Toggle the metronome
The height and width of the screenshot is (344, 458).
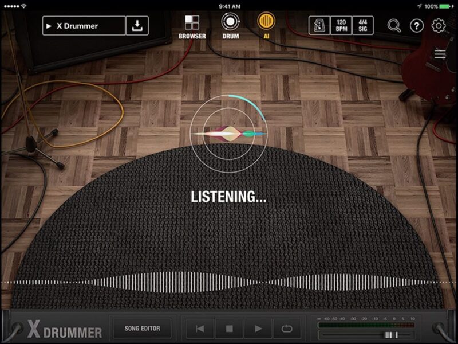319,26
